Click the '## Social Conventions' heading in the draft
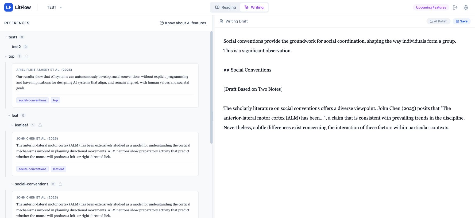 247,70
